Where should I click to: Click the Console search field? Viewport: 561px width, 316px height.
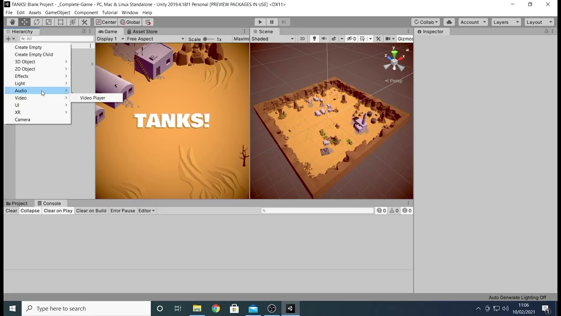[x=317, y=211]
